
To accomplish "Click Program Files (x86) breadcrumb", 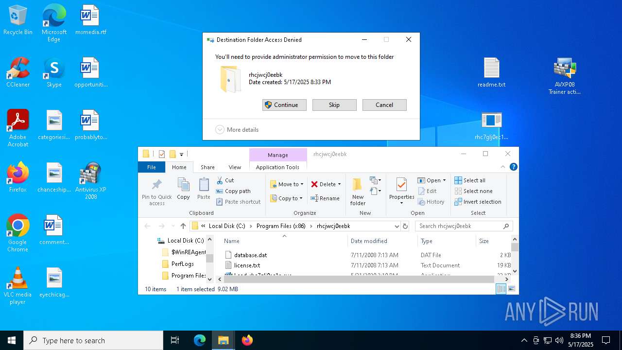I will pyautogui.click(x=281, y=226).
